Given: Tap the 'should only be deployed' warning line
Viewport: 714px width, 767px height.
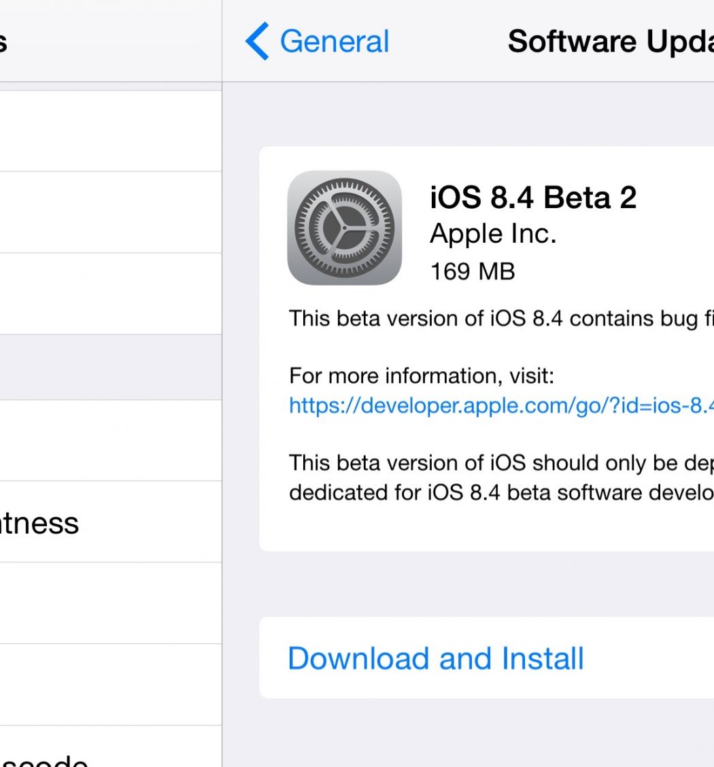Looking at the screenshot, I should 500,463.
